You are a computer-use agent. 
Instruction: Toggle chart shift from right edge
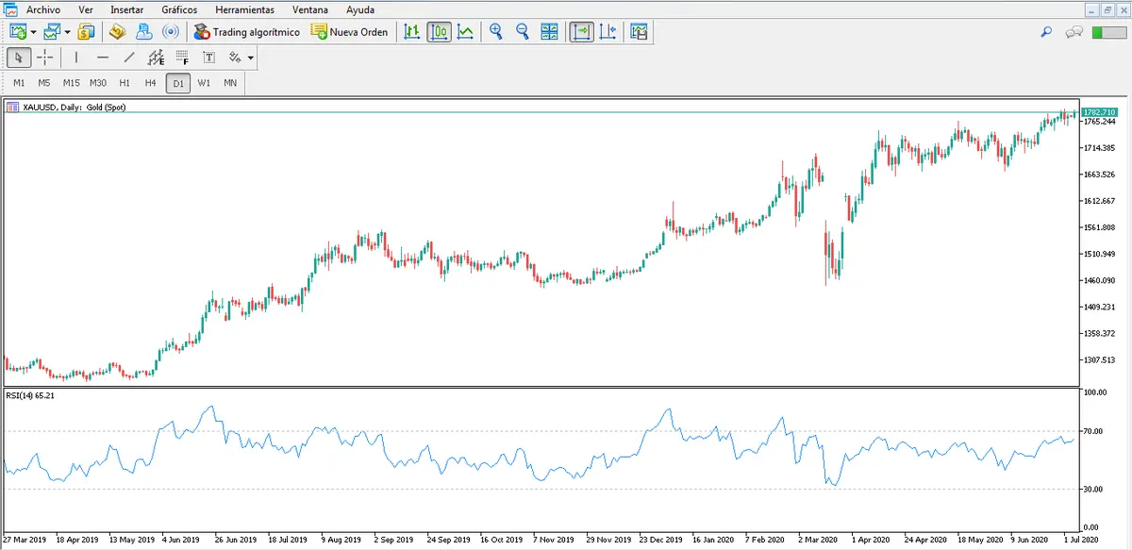click(607, 32)
